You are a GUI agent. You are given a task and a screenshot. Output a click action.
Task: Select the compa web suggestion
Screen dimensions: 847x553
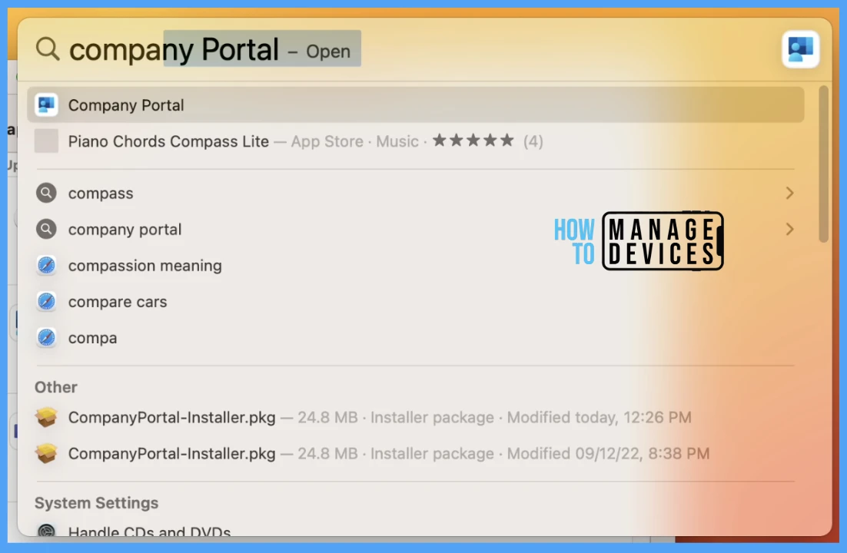(x=415, y=337)
